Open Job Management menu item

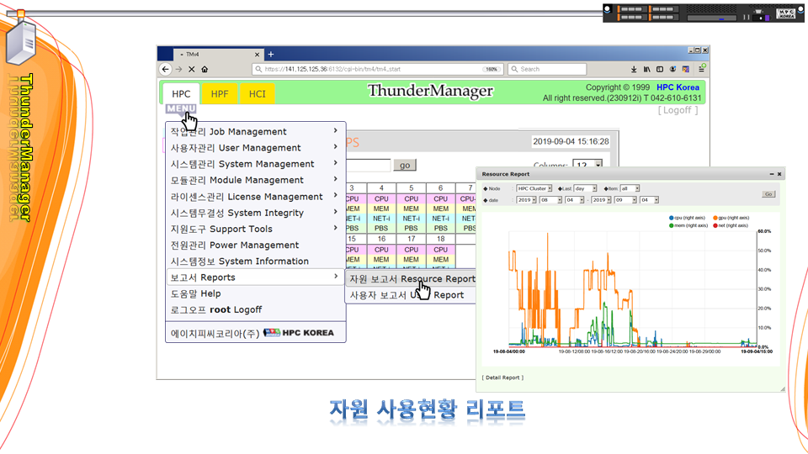(255, 132)
